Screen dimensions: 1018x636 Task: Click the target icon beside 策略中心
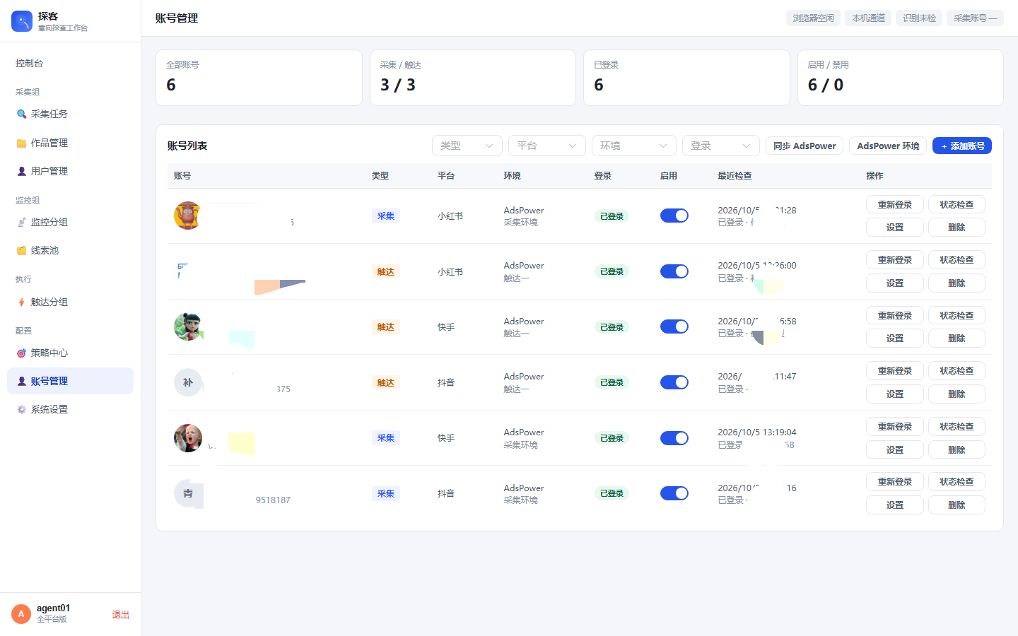click(x=22, y=353)
